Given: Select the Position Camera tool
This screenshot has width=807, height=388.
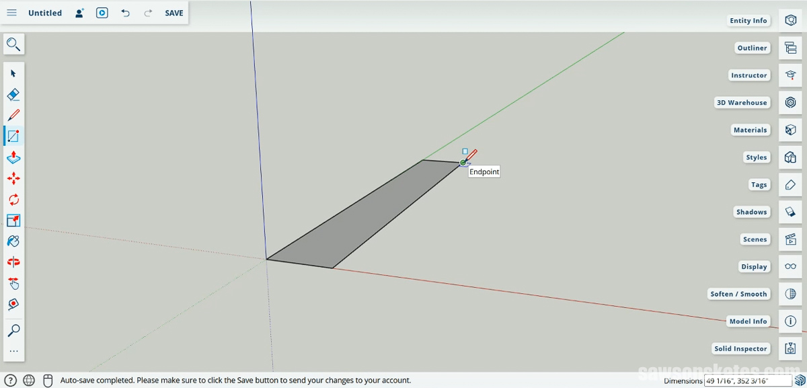Looking at the screenshot, I should point(13,304).
